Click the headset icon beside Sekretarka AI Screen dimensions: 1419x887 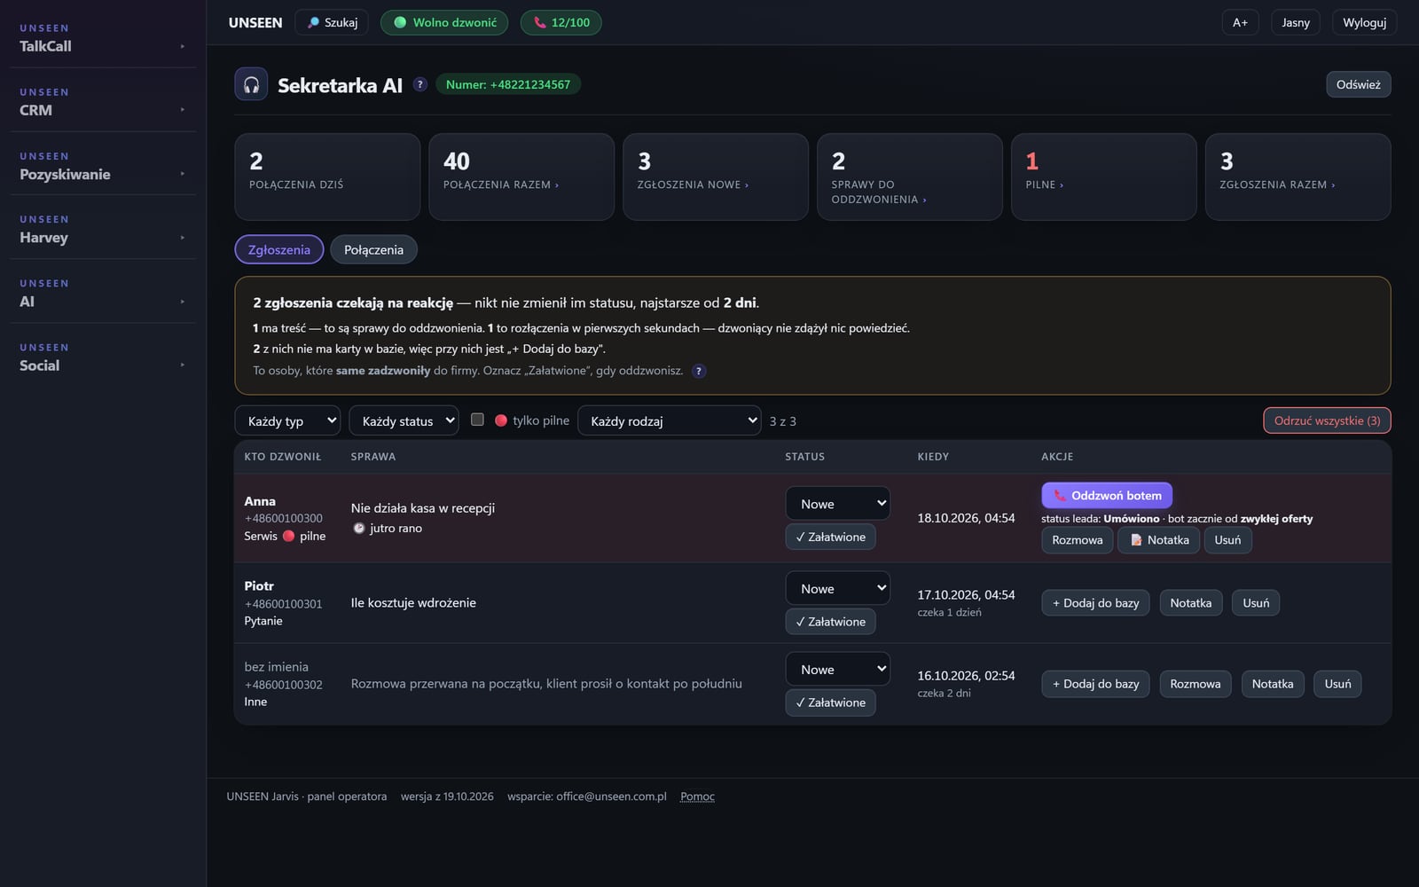[251, 84]
